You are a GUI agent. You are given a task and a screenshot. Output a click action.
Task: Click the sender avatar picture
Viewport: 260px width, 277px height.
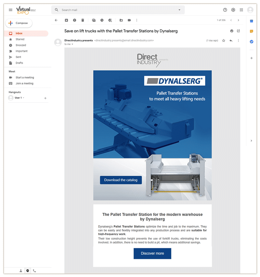coord(58,43)
